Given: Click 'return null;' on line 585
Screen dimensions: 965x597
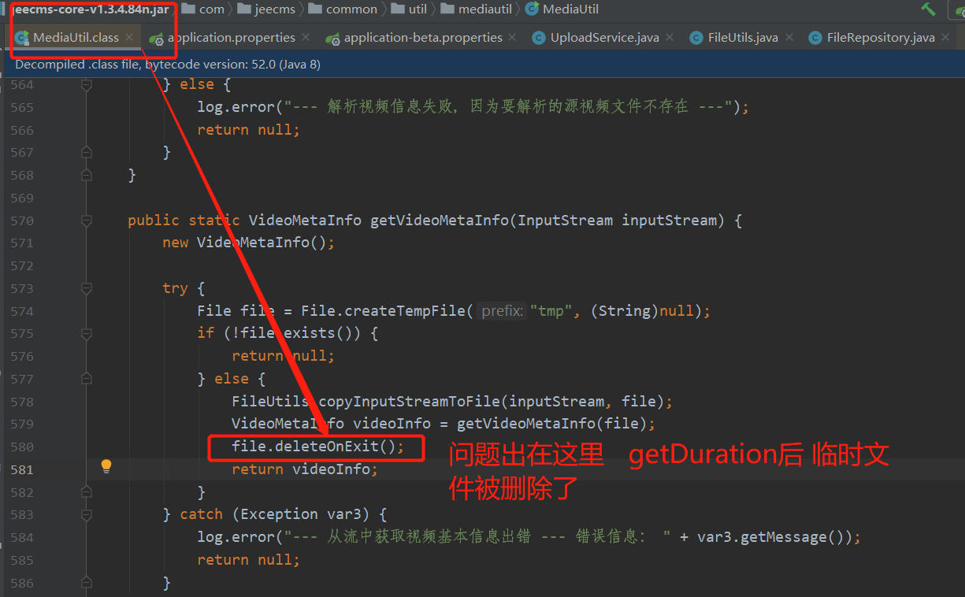Looking at the screenshot, I should tap(249, 560).
